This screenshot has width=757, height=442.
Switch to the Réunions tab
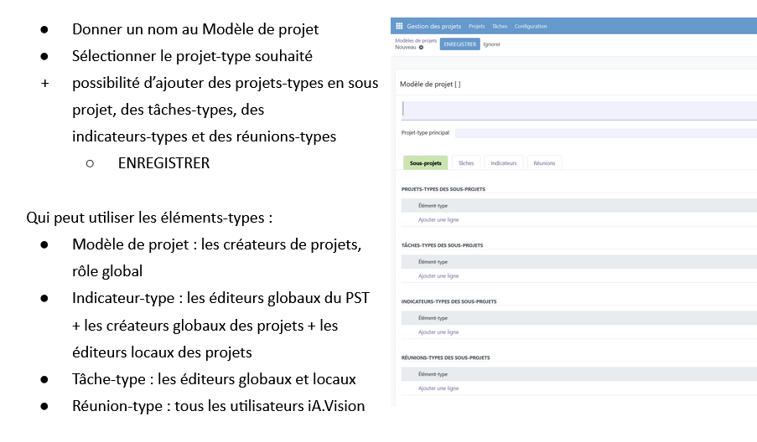(x=544, y=163)
